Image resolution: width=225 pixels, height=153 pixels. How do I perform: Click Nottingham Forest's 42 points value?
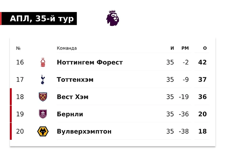(202, 62)
